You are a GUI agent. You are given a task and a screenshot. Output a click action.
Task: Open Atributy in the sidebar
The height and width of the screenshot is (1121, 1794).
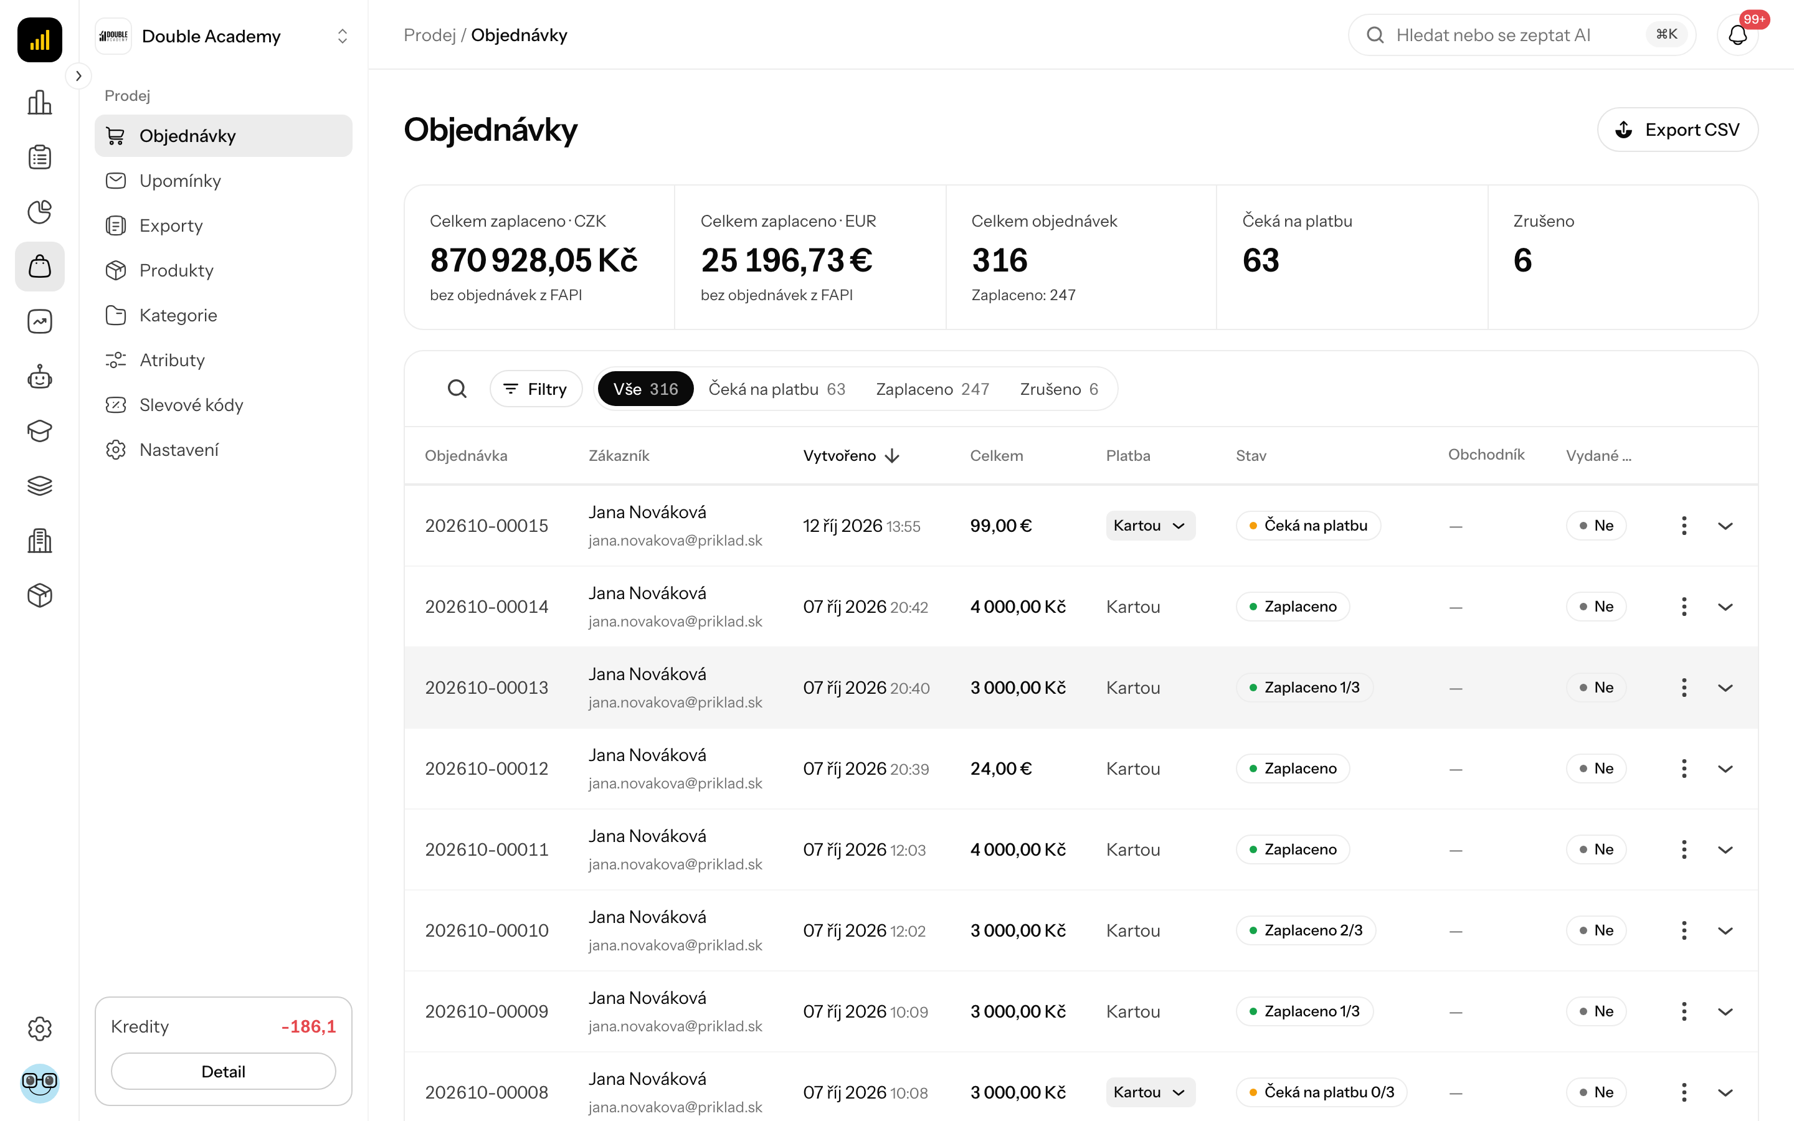click(x=223, y=359)
